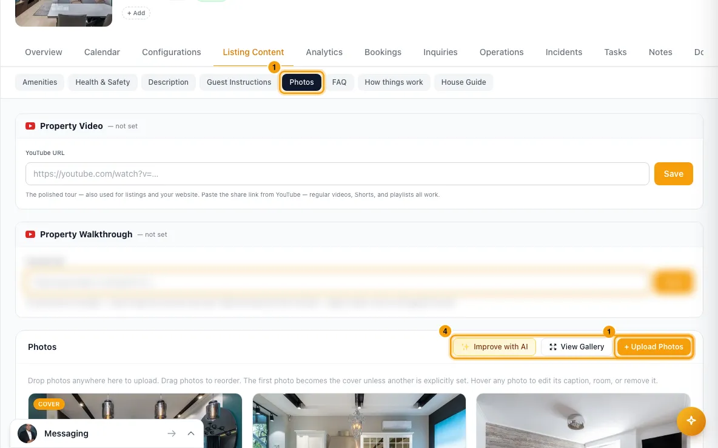Click Improve with AI button

coord(494,346)
